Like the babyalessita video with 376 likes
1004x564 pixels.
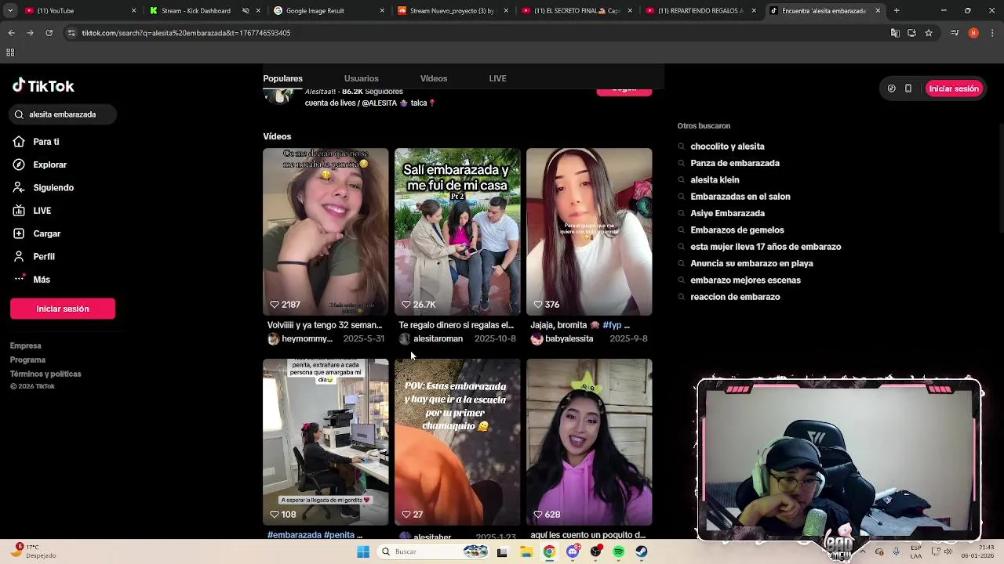click(538, 305)
